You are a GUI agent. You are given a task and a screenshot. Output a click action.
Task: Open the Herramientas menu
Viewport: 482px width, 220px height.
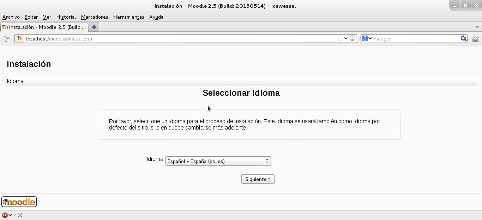coord(128,17)
